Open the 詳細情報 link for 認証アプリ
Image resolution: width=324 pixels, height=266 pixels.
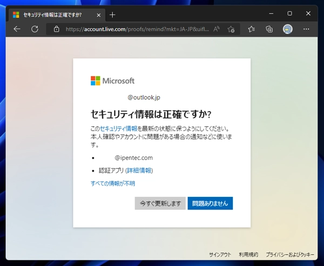(139, 170)
